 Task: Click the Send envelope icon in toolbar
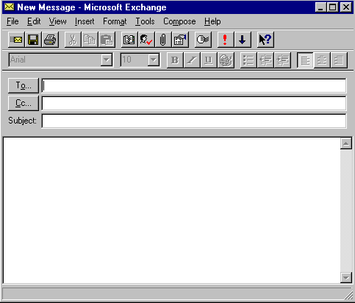pyautogui.click(x=16, y=40)
